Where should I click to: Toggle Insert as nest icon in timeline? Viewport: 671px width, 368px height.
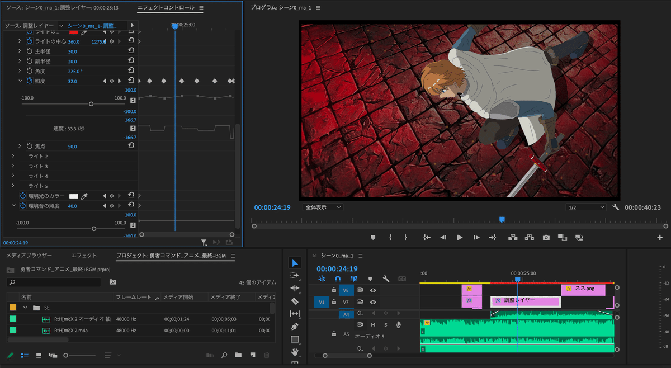coord(322,279)
